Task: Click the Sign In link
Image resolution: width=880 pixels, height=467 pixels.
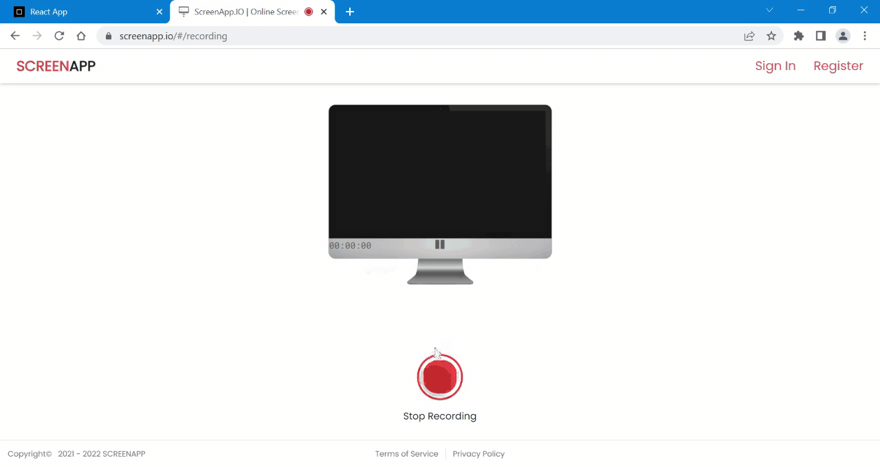Action: click(x=775, y=66)
